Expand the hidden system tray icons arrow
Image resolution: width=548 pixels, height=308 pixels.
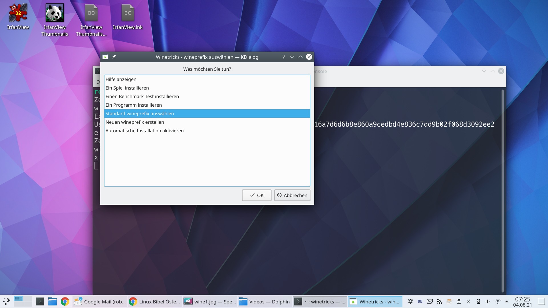(507, 301)
